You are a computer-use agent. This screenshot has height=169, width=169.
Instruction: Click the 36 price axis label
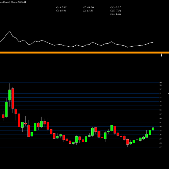[x=161, y=135]
